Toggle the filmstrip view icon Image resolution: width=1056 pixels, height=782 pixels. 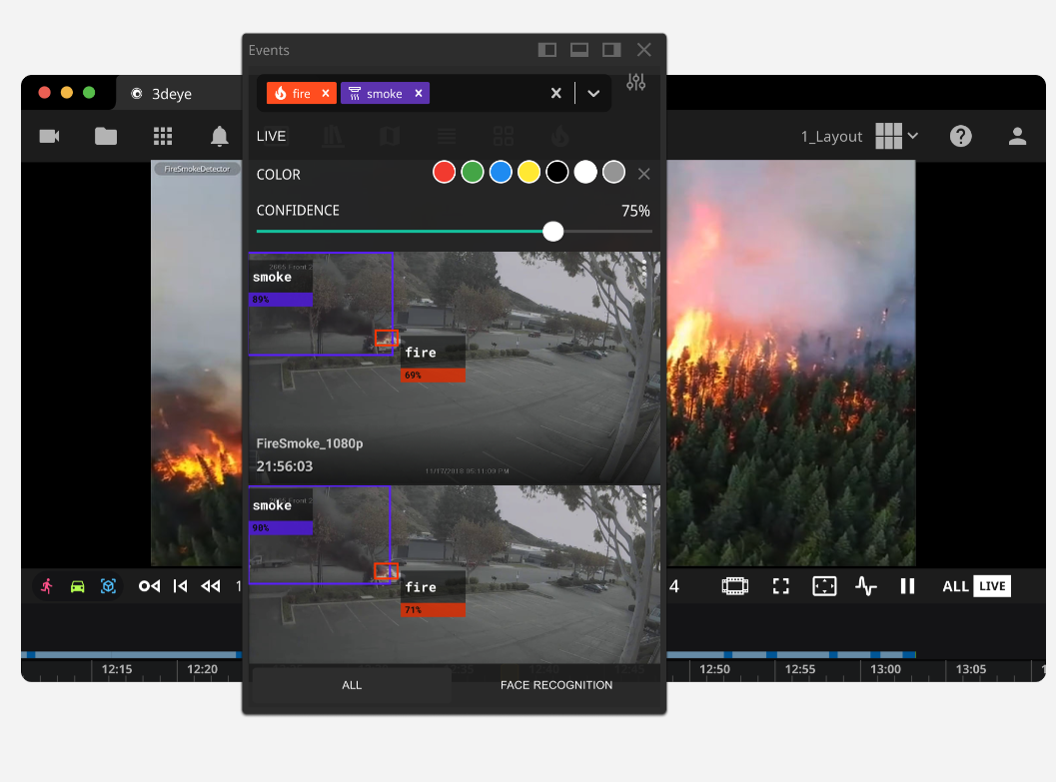click(734, 586)
